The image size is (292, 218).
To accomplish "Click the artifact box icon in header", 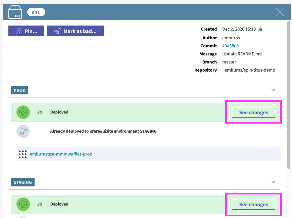I will click(15, 12).
